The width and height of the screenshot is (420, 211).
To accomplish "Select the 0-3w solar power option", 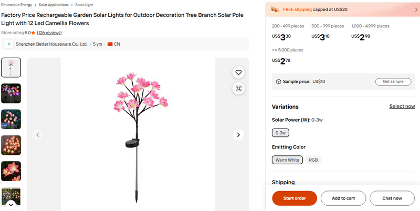I will coord(280,133).
